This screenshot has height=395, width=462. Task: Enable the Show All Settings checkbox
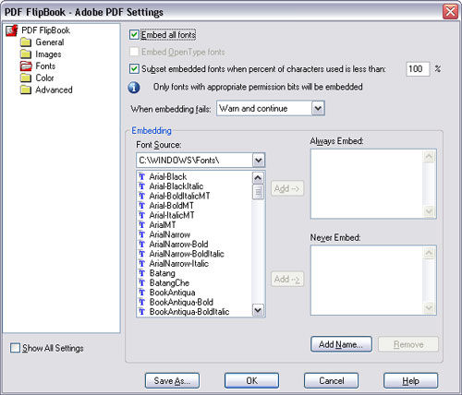15,348
